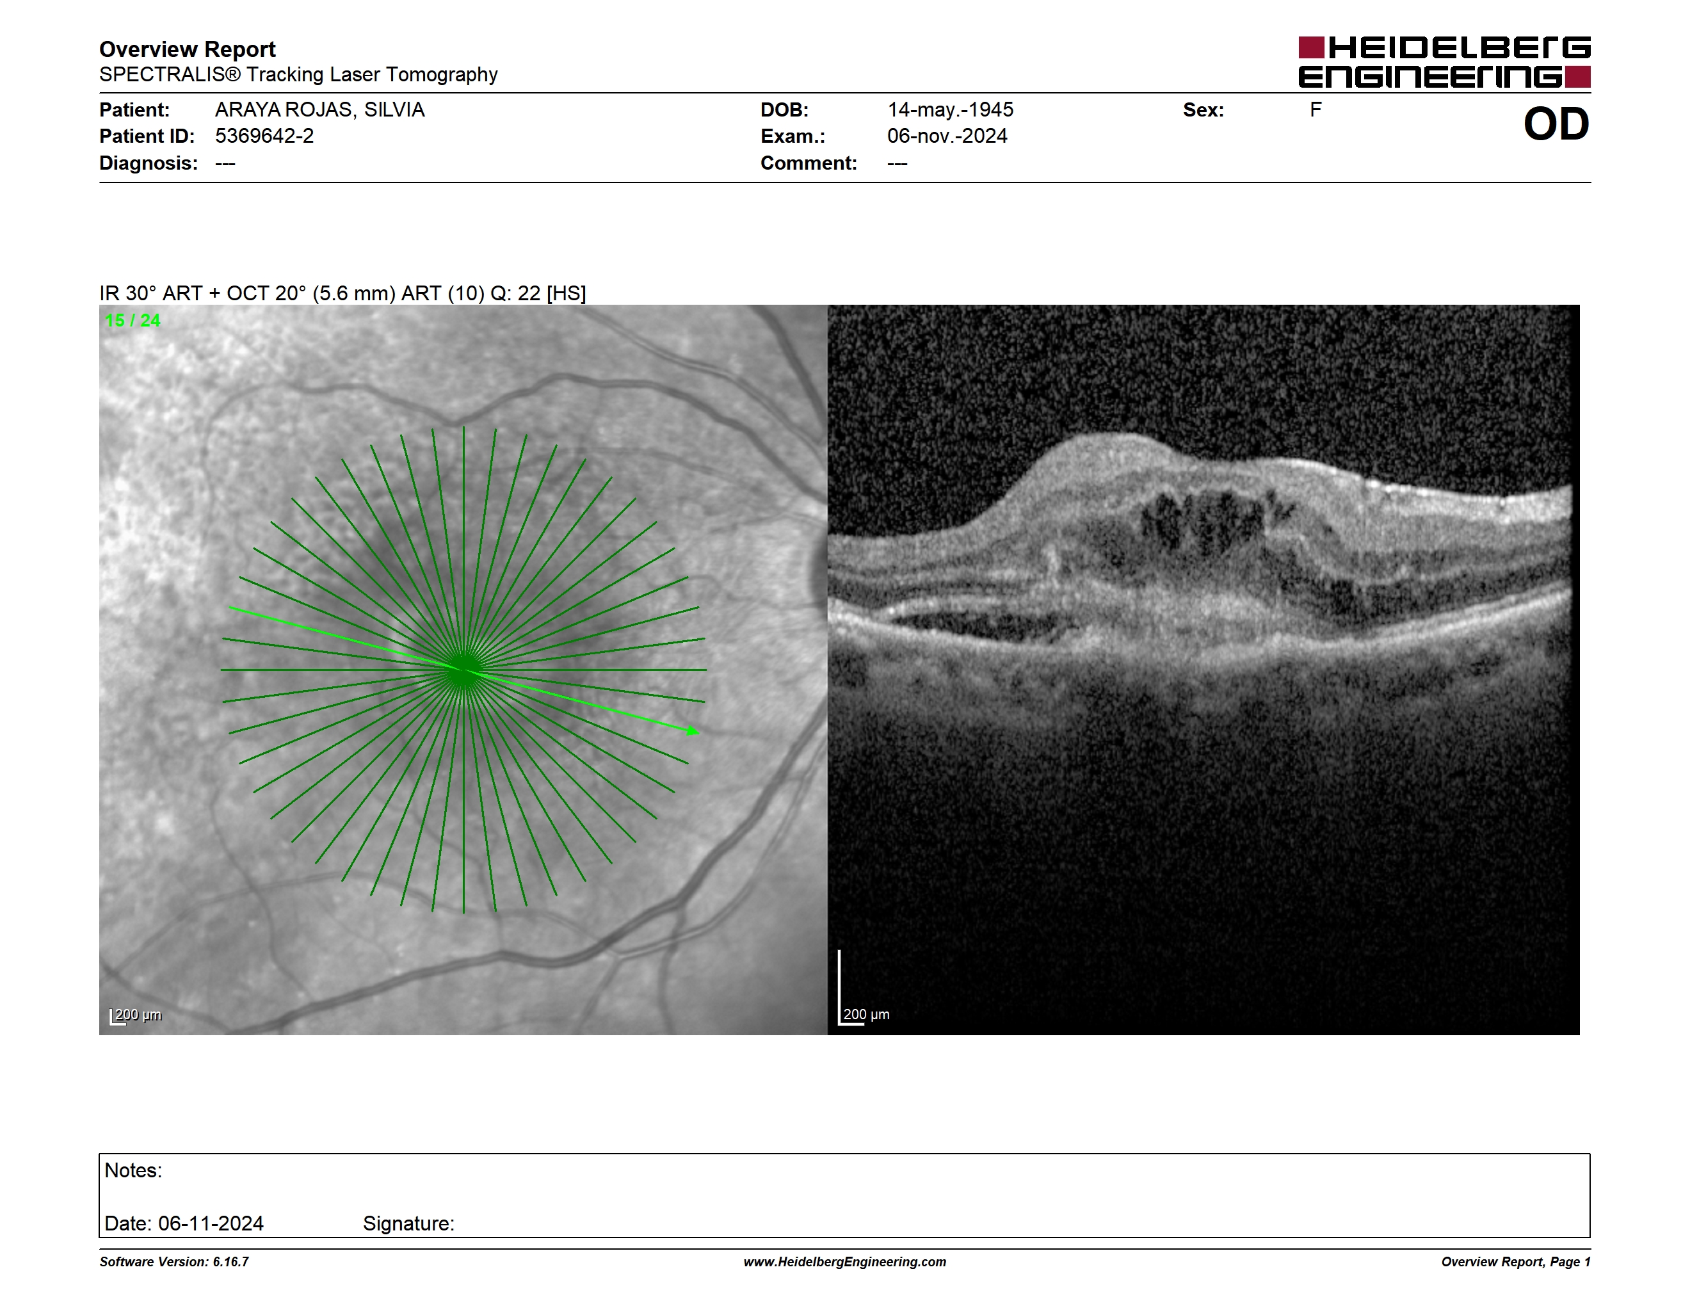Click the center of the radial scan pattern
Image resolution: width=1690 pixels, height=1306 pixels.
(x=463, y=670)
